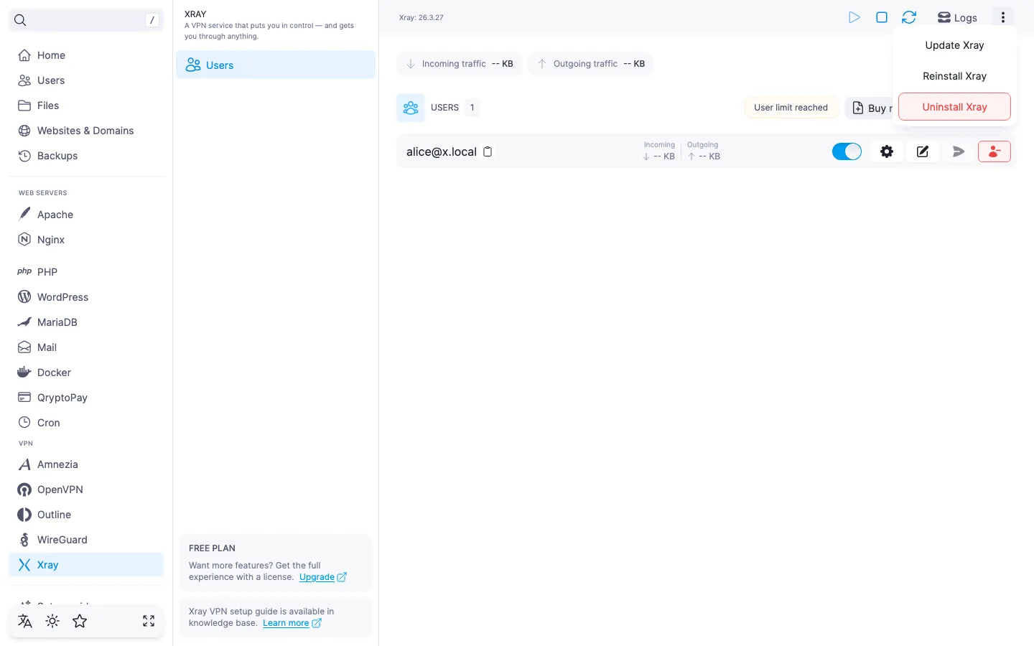Click Uninstall Xray menu entry
Viewport: 1034px width, 646px height.
point(954,107)
